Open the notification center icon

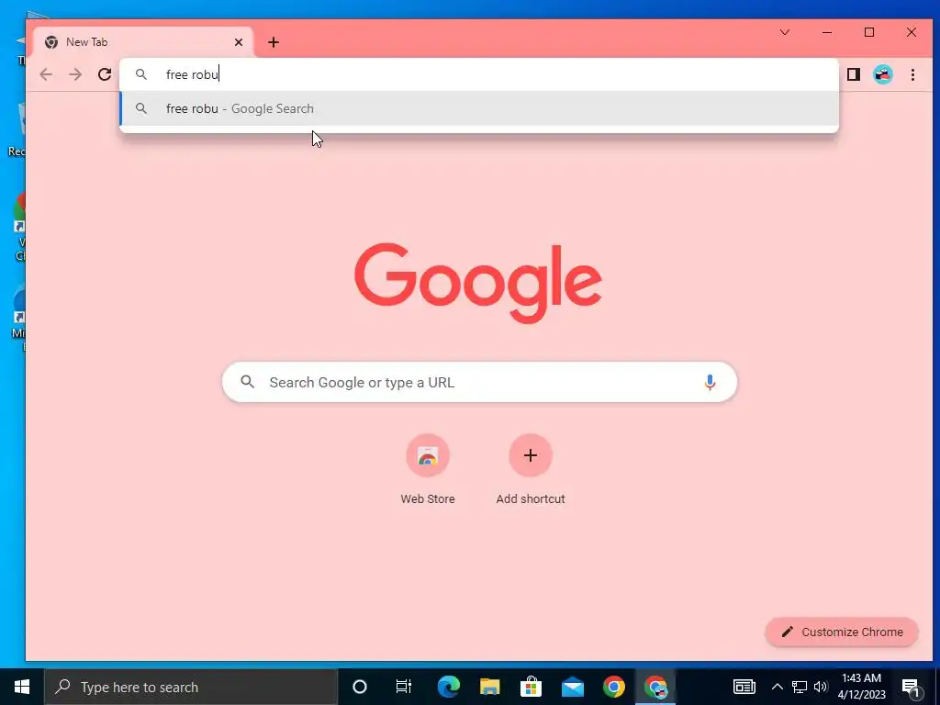tap(911, 687)
